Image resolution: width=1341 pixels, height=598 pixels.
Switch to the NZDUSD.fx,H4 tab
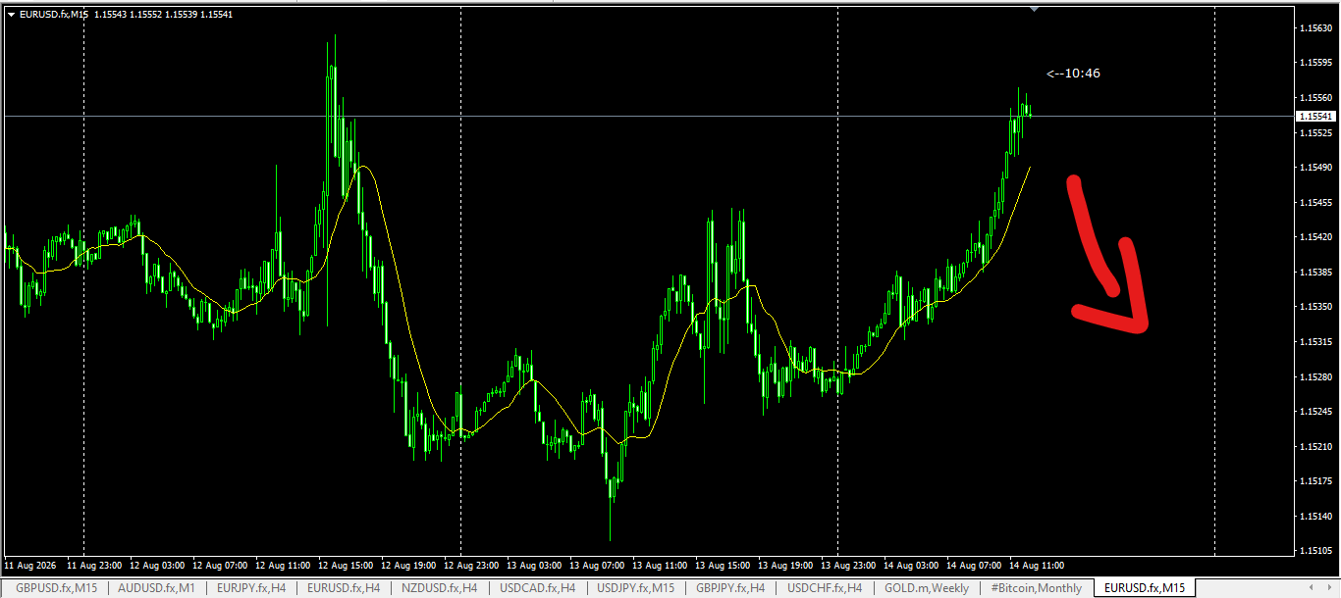439,588
